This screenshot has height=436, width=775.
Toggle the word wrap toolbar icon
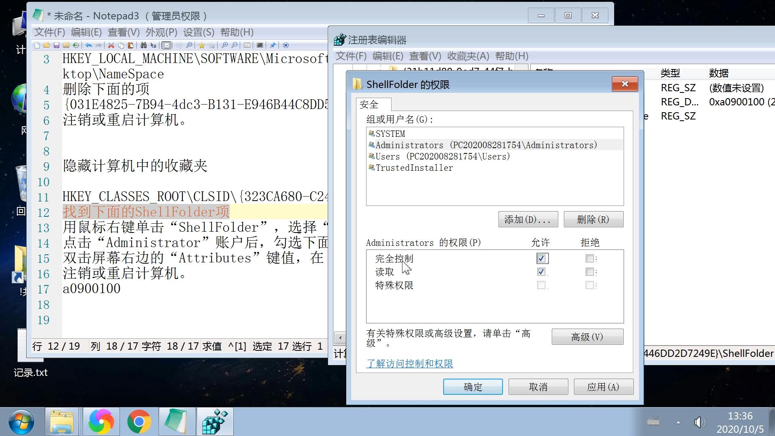pos(166,45)
